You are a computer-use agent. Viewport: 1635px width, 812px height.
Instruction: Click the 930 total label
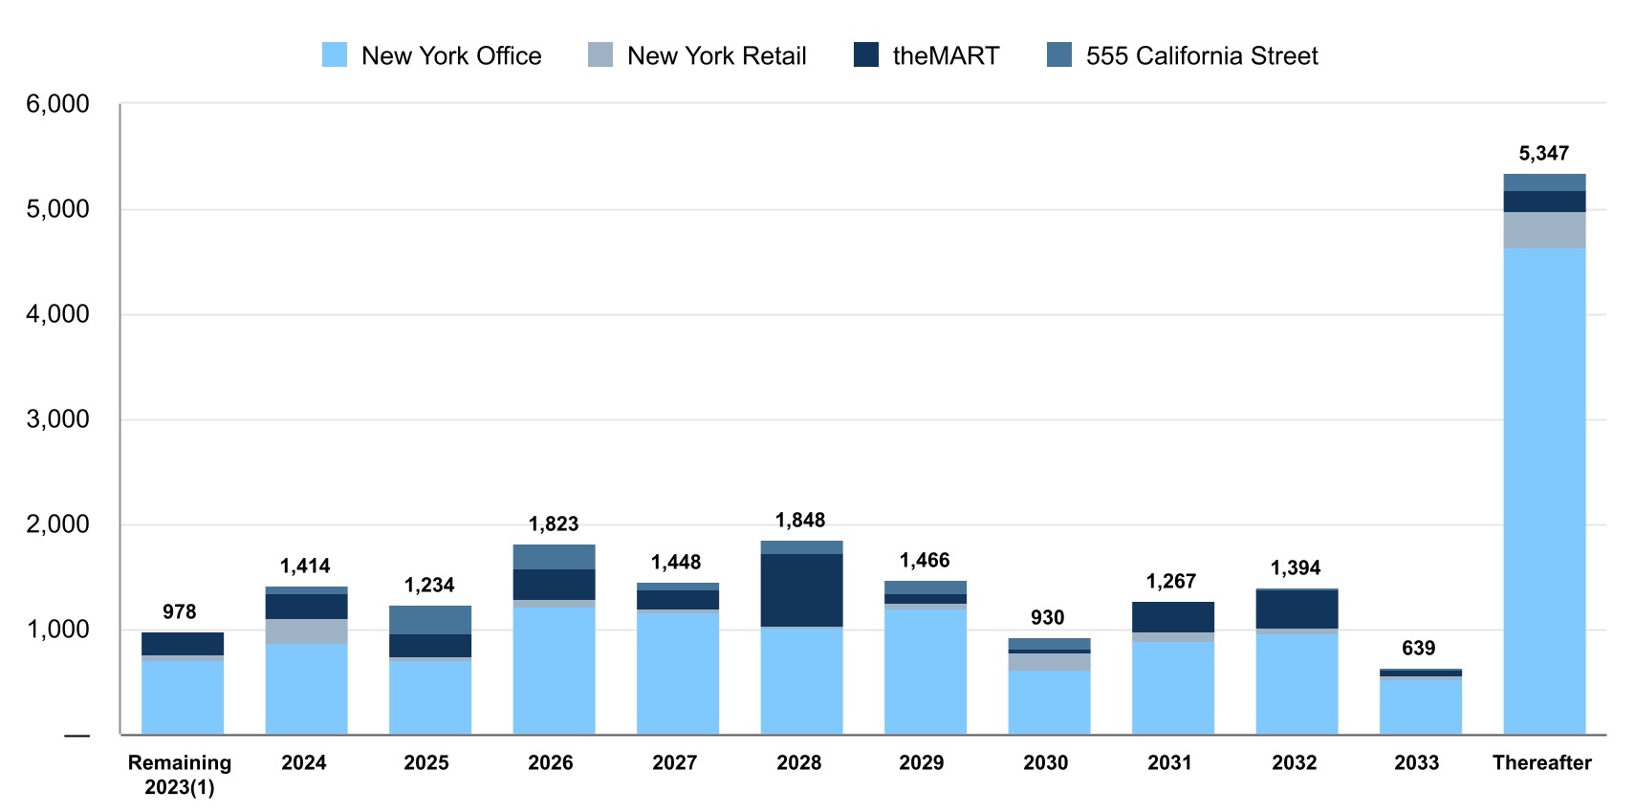1048,617
